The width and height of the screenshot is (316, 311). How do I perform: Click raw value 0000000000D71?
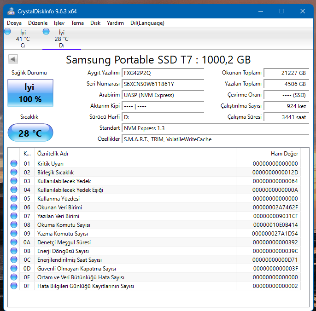coord(275,260)
